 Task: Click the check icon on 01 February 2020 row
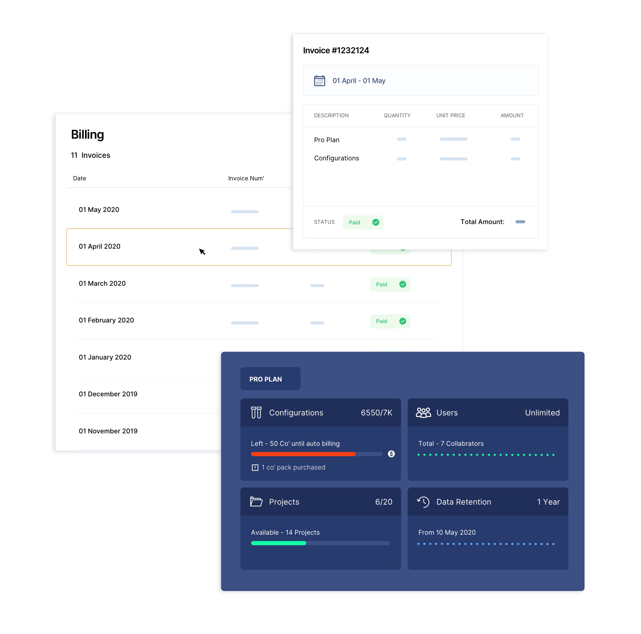click(x=403, y=321)
